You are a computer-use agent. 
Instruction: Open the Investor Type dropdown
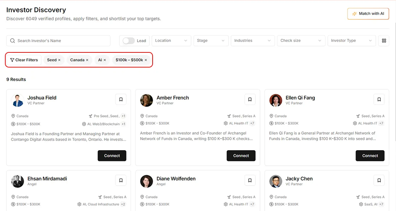(x=351, y=40)
